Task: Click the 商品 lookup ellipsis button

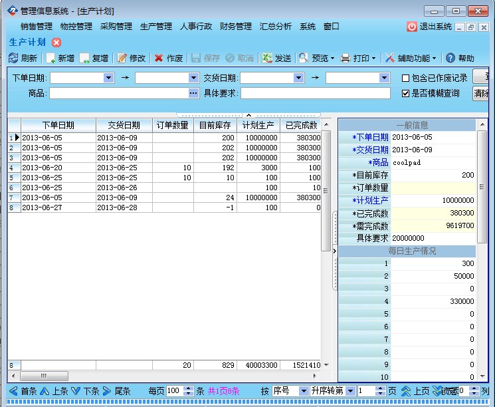Action: [193, 93]
